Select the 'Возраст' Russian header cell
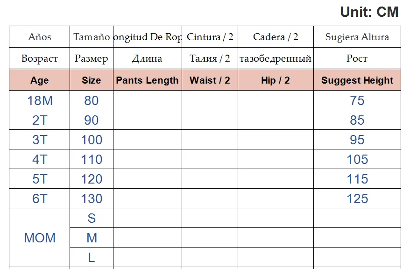Viewport: 403px width, 269px height. (x=40, y=59)
